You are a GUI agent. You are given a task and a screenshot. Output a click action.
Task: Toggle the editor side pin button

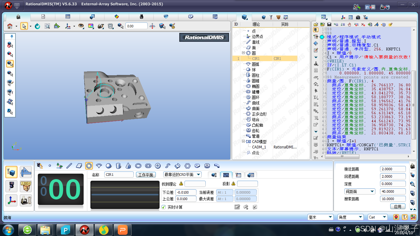click(x=316, y=30)
